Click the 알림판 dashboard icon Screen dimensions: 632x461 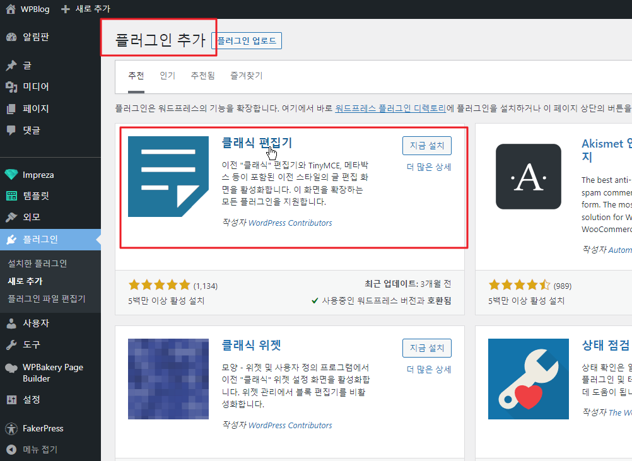[11, 37]
